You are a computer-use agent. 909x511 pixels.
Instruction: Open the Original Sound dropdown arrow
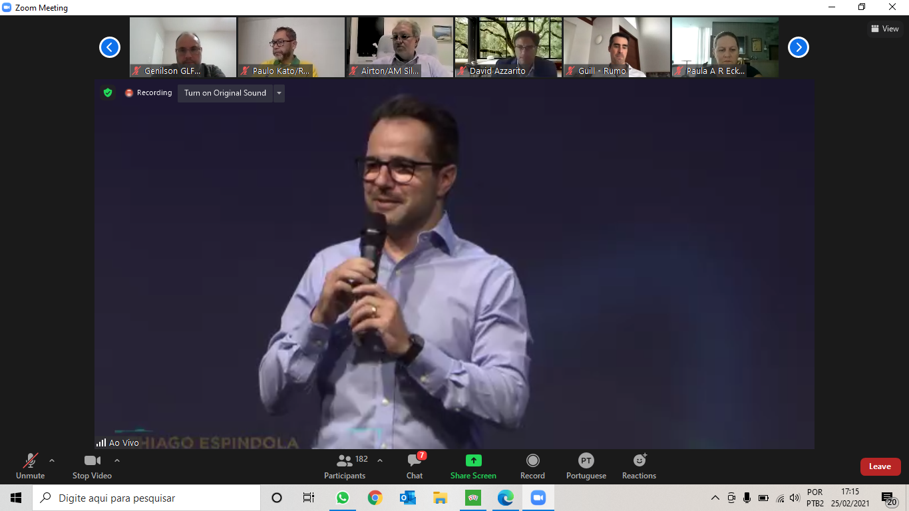click(x=279, y=93)
